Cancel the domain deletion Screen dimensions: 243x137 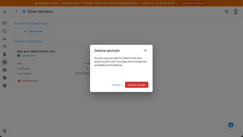[116, 85]
